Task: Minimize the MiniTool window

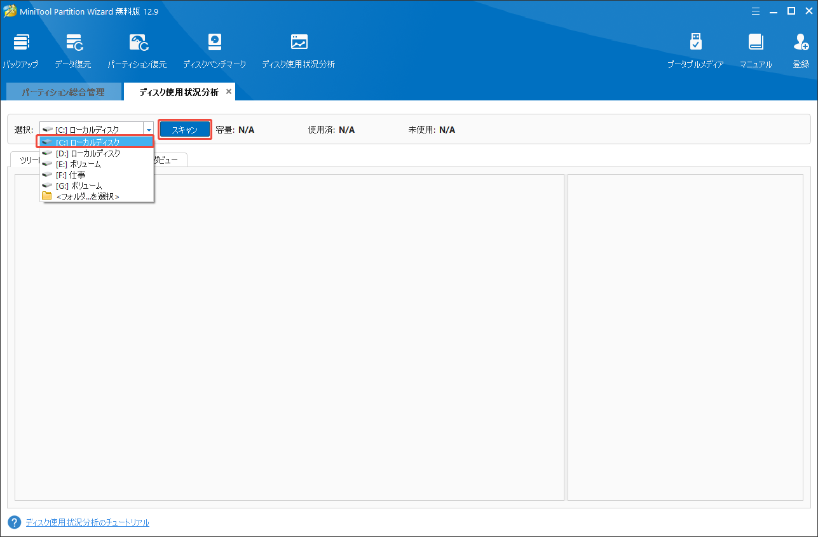Action: (x=774, y=11)
